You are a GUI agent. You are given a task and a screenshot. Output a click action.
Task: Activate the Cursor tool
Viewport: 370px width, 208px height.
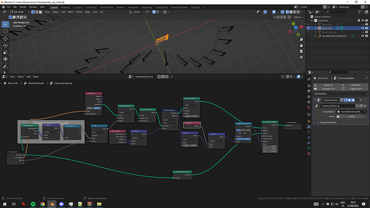[5, 31]
